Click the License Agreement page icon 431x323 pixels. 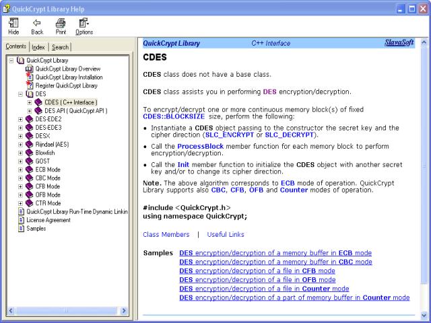(21, 220)
